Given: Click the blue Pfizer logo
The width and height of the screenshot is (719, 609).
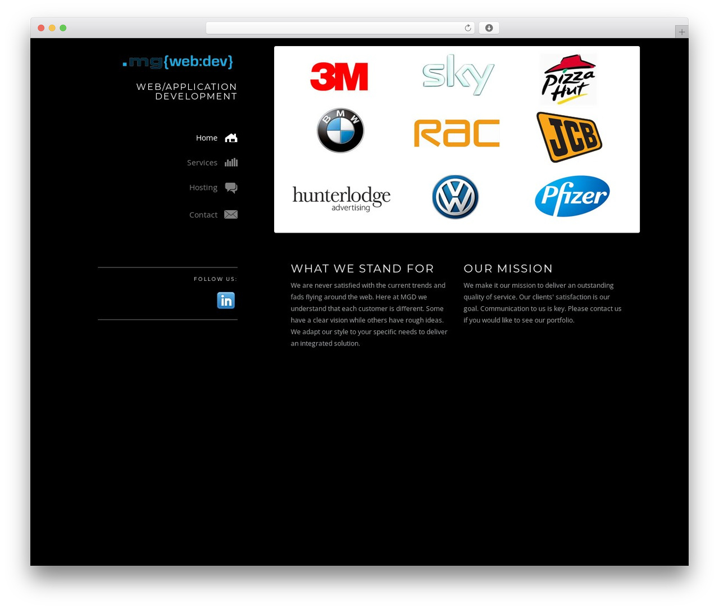Looking at the screenshot, I should coord(572,196).
